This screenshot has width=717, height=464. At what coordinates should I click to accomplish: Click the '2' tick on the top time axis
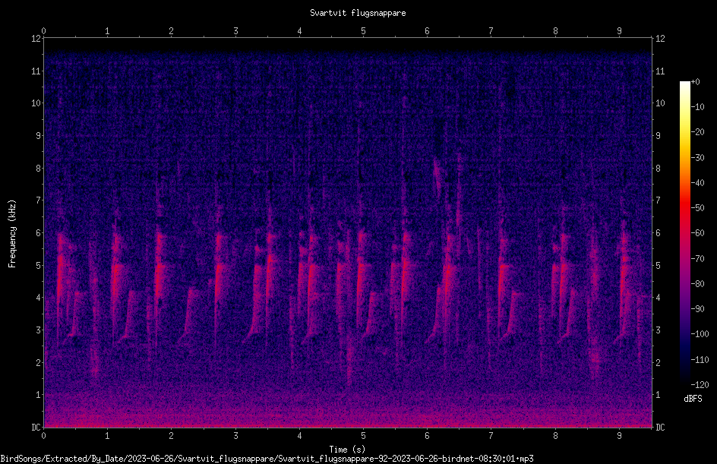pos(172,31)
